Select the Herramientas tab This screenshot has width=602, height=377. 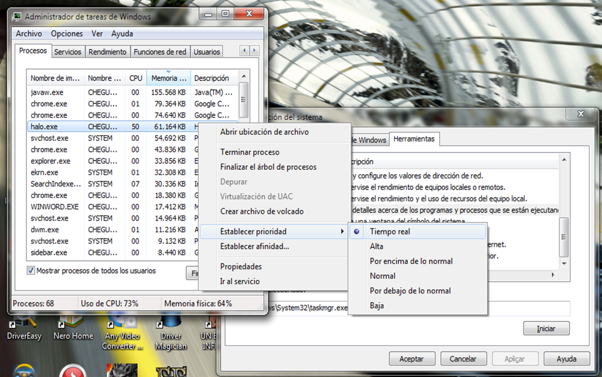point(414,139)
